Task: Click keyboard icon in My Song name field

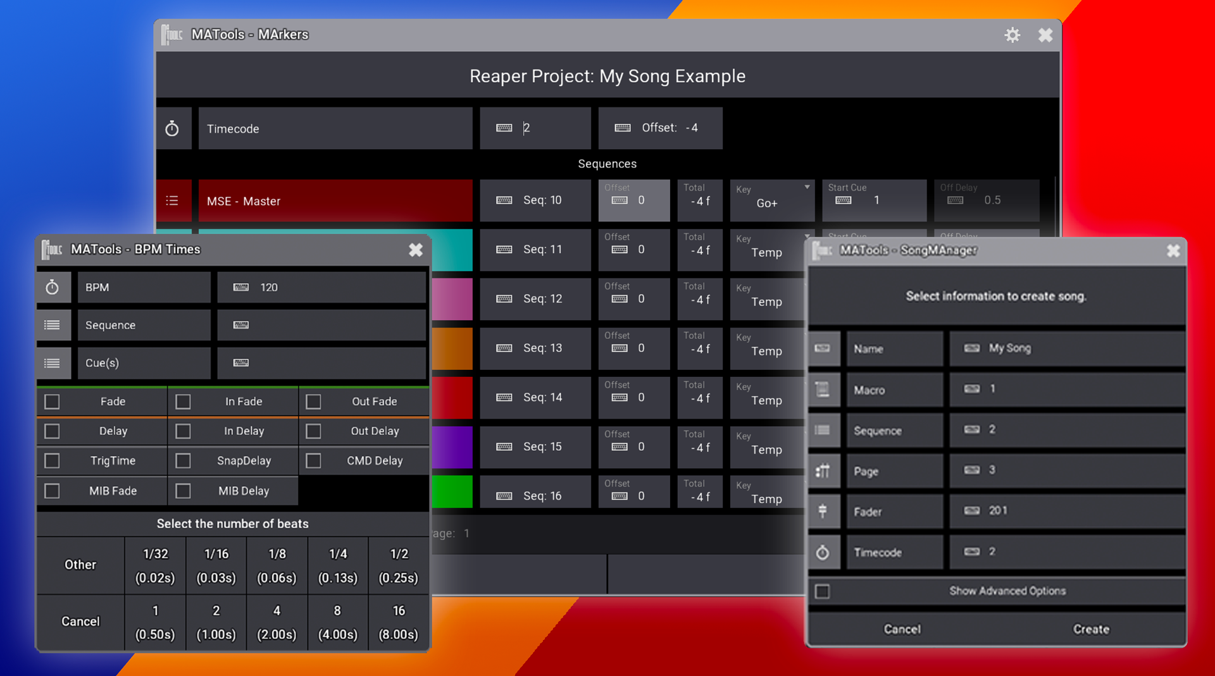Action: point(972,348)
